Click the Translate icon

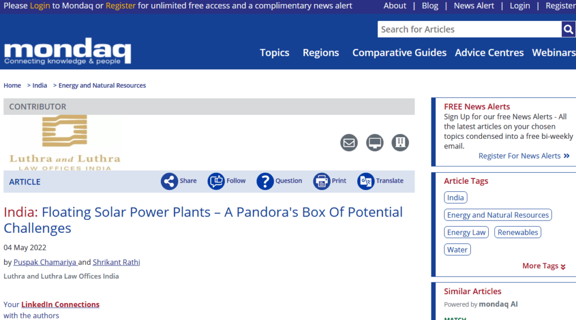[366, 181]
